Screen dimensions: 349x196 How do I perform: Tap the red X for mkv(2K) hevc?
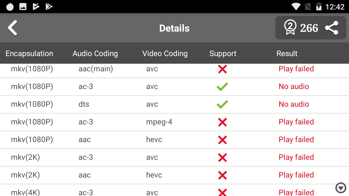point(222,175)
